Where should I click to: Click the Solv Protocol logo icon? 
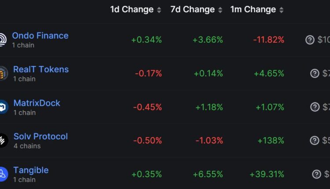click(3, 141)
